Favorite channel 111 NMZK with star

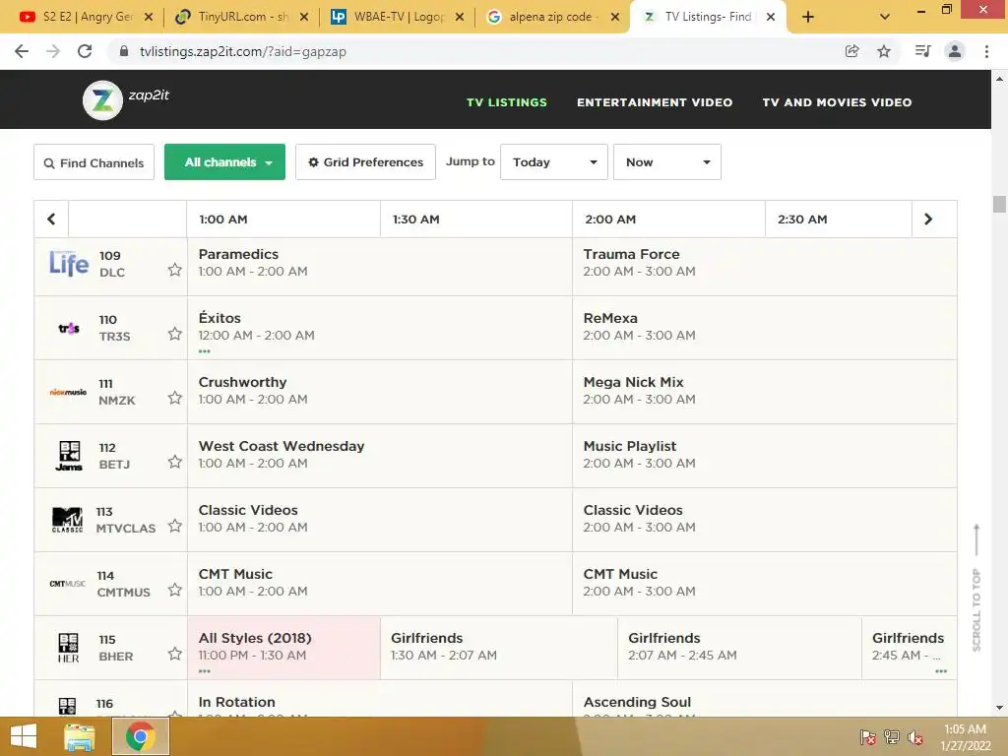tap(175, 398)
